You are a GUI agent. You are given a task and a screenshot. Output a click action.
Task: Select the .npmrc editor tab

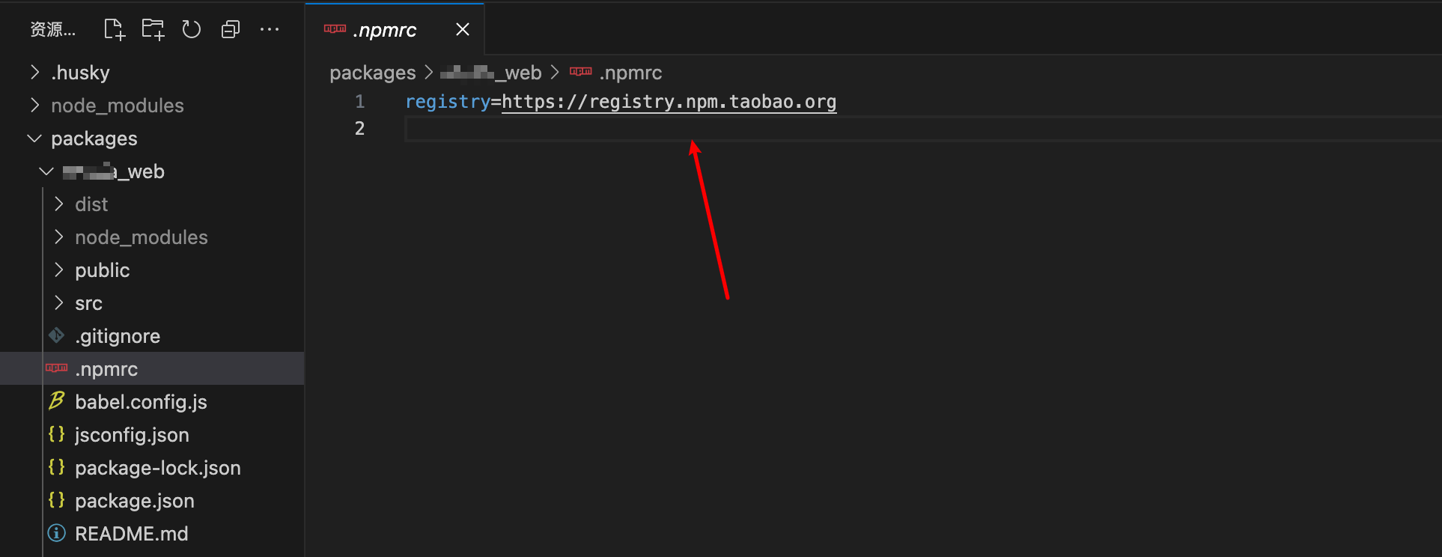[385, 30]
